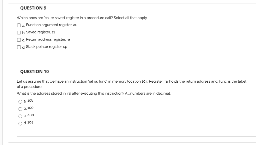256x145 pixels.
Task: Check option a, Function argument register a0
Action: [19, 25]
